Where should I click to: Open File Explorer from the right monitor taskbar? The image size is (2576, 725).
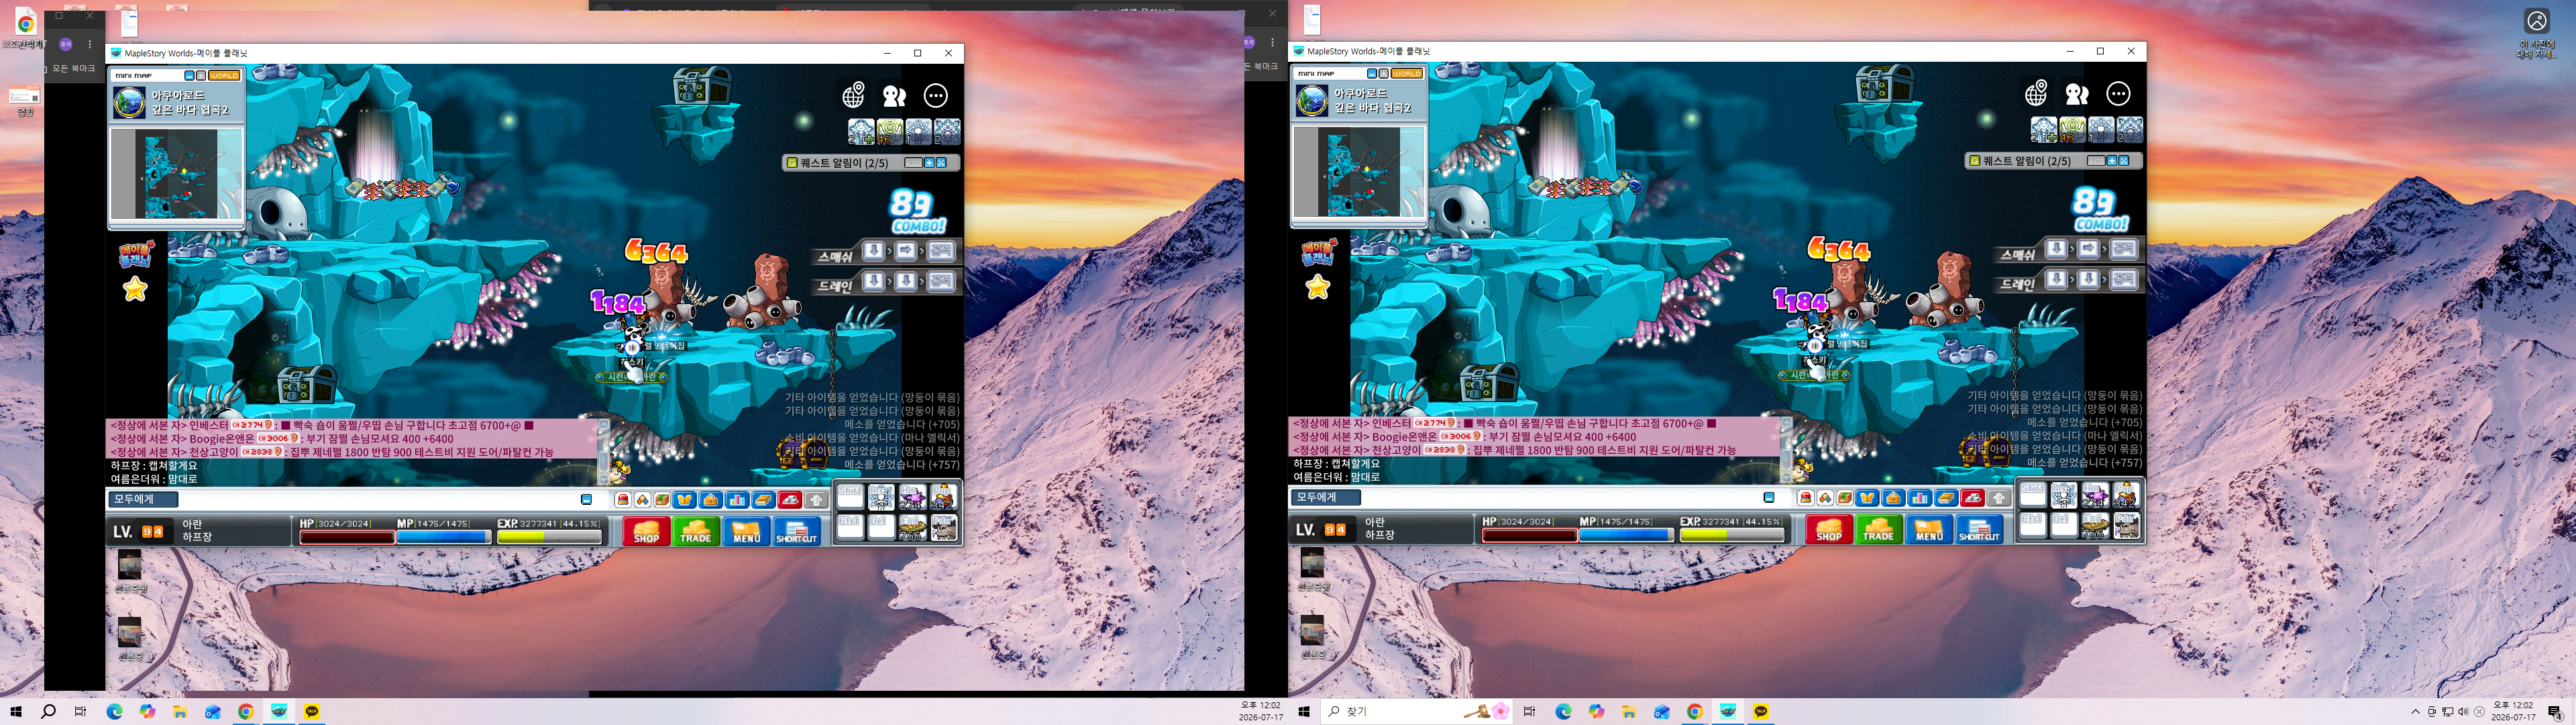click(x=1629, y=711)
